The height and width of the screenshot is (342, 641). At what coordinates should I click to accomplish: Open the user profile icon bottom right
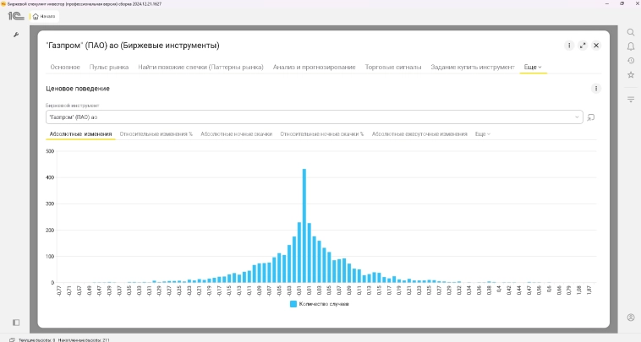tap(631, 318)
